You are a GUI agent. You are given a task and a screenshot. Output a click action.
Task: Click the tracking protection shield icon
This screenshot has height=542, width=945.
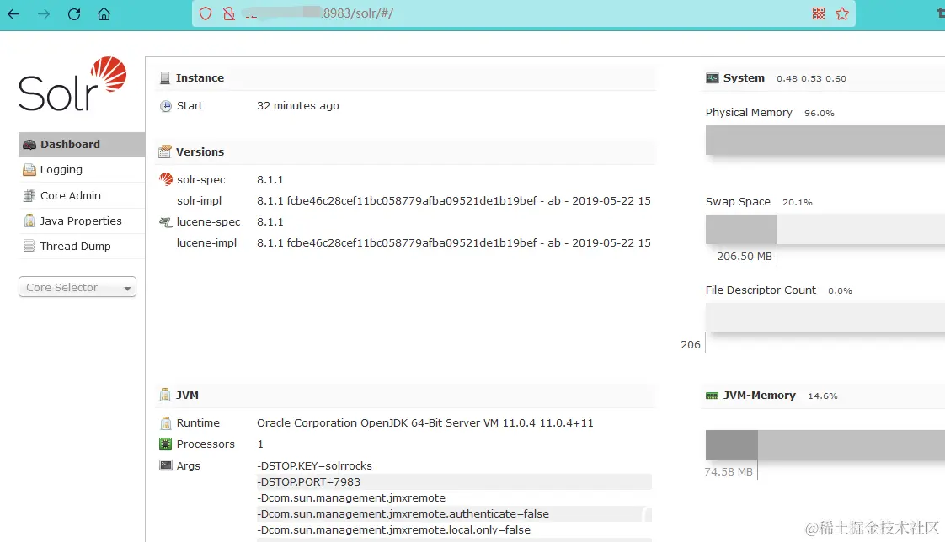click(206, 13)
